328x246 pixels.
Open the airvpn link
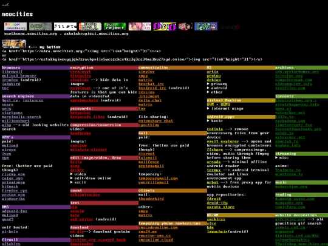9,149
